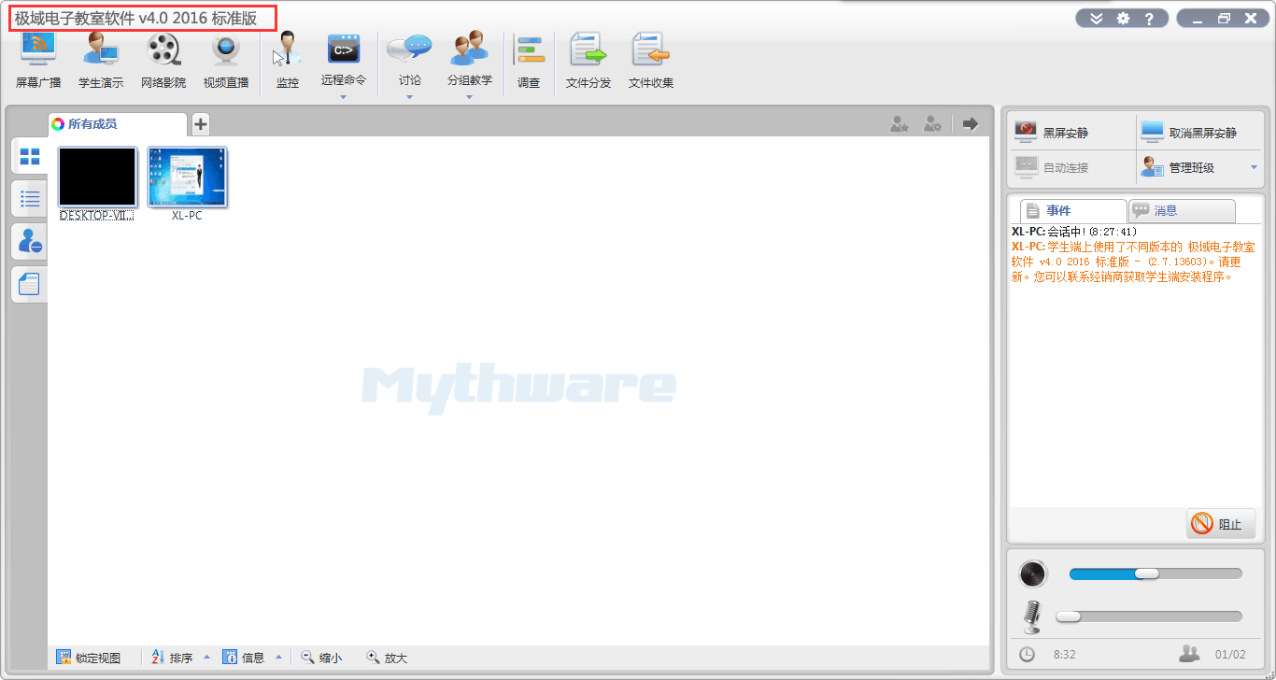
Task: Click microphone icon
Action: 1032,617
